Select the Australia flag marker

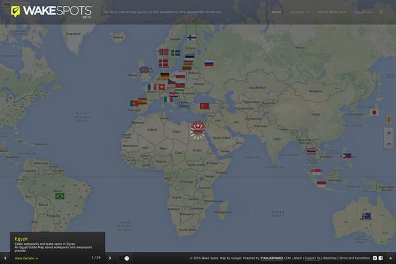[x=366, y=216]
